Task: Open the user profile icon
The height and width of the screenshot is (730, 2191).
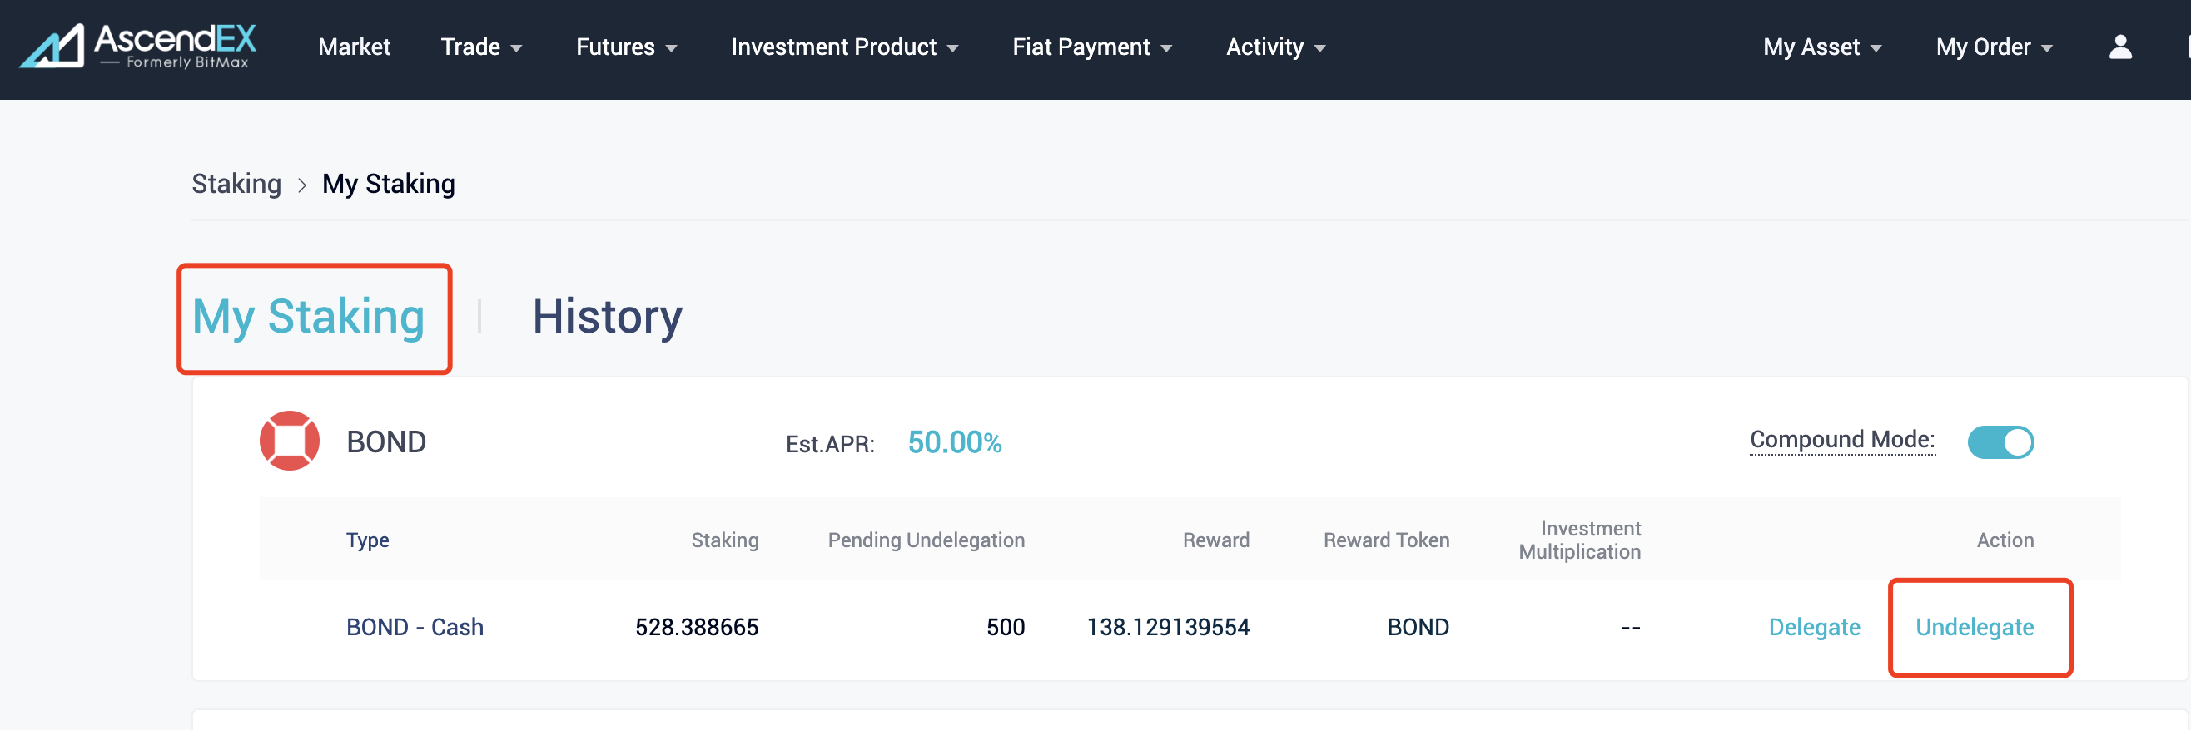Action: click(x=2119, y=47)
